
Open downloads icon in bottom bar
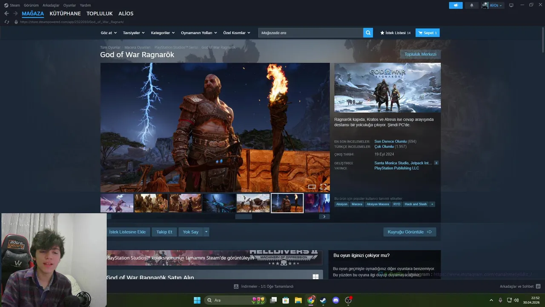pyautogui.click(x=236, y=287)
